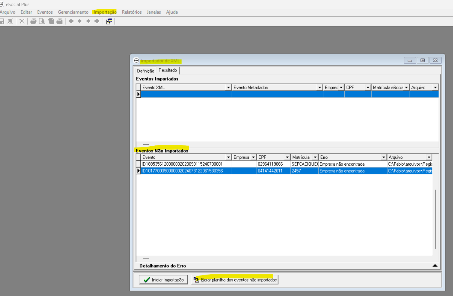Expand the Detalhamento do Erro section

(x=435, y=266)
